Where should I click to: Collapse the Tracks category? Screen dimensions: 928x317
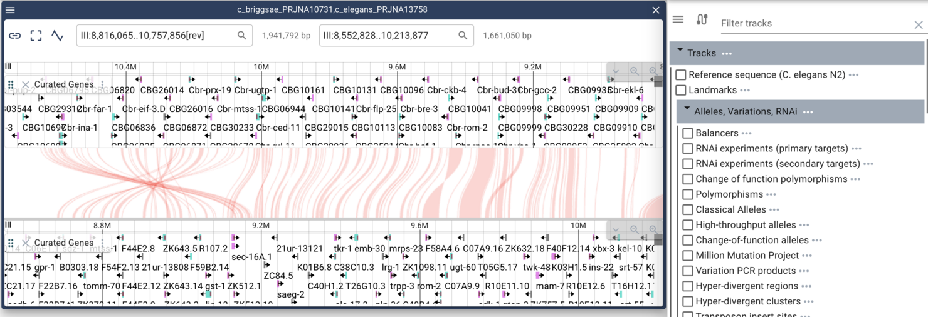click(x=680, y=53)
